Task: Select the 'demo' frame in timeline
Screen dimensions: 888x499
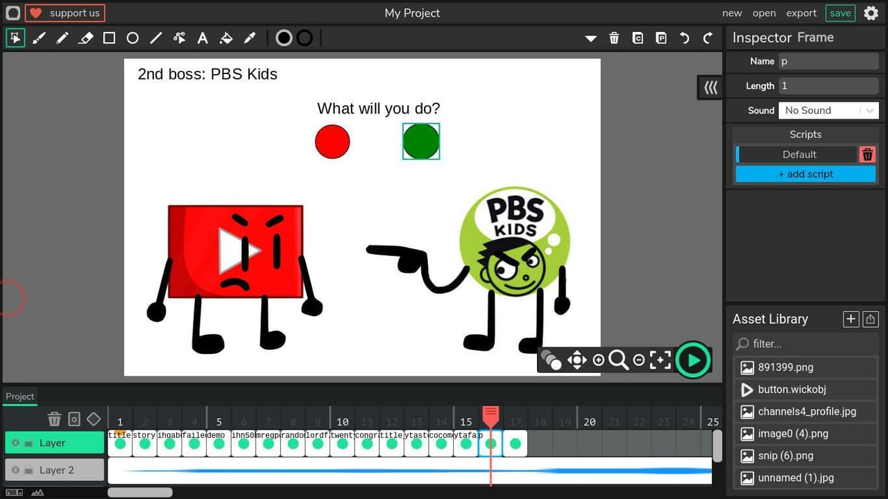Action: point(219,443)
